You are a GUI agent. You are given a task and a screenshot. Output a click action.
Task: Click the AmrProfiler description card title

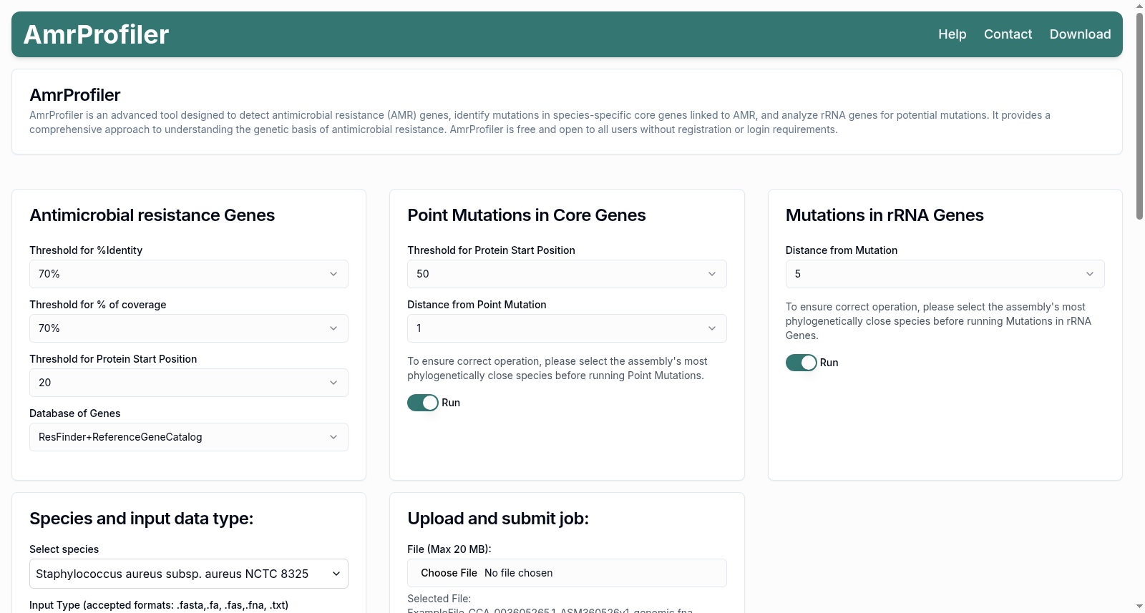(75, 95)
